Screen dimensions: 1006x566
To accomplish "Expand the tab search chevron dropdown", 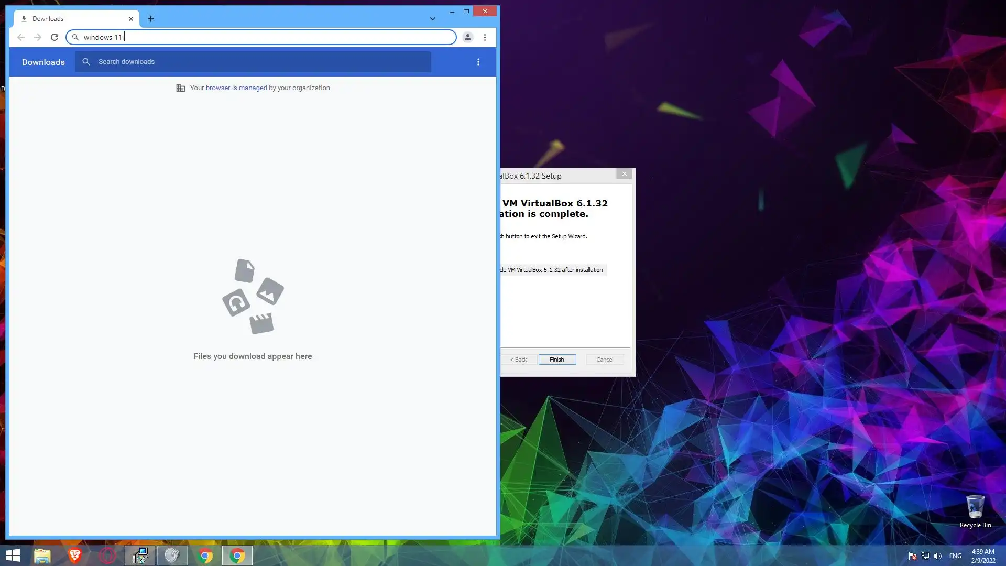I will click(x=432, y=19).
